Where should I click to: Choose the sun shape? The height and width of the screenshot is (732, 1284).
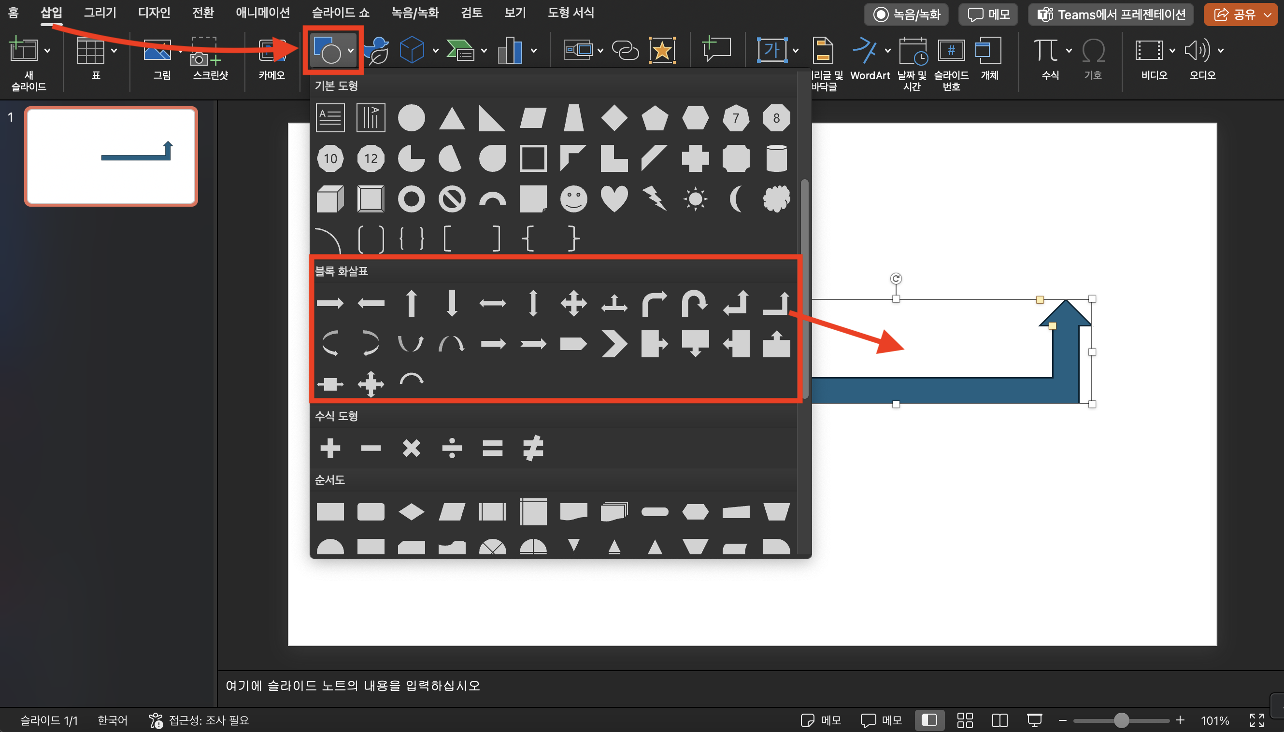pyautogui.click(x=695, y=199)
